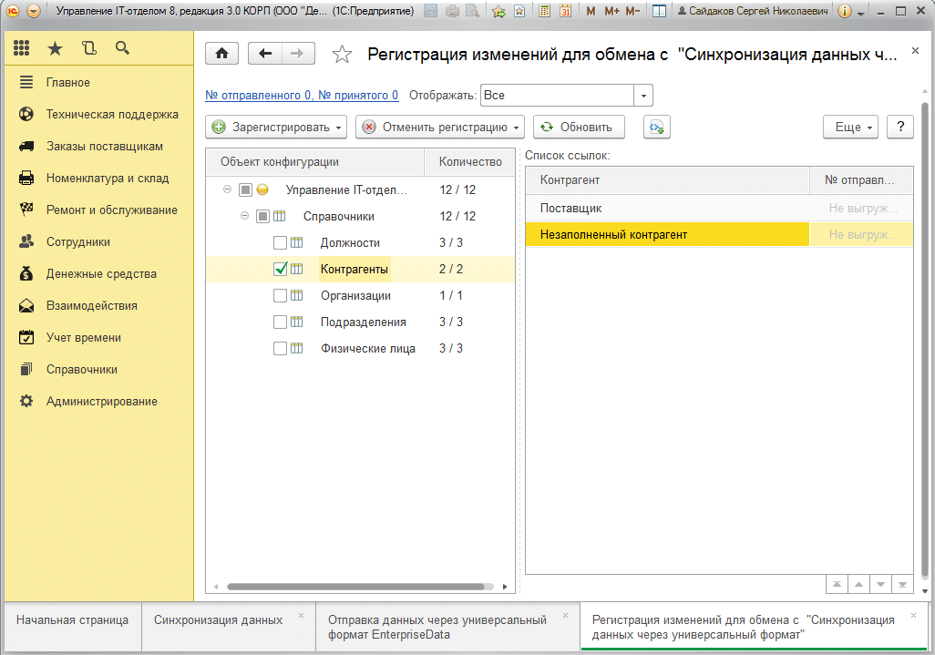Open info icon next to user name

845,11
